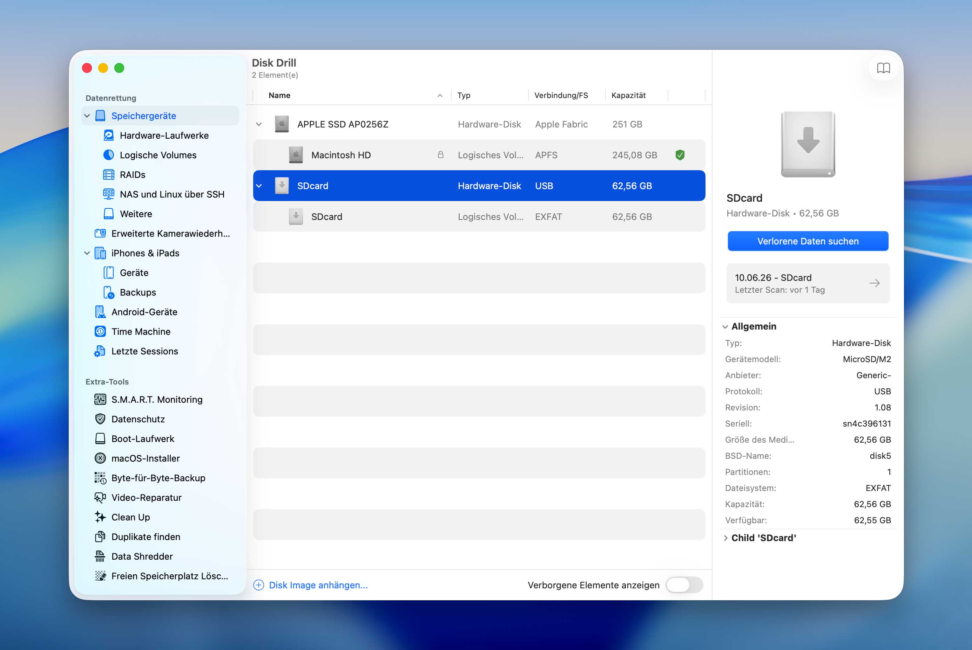Viewport: 972px width, 650px height.
Task: Click the Weitere drive icon
Action: 109,214
